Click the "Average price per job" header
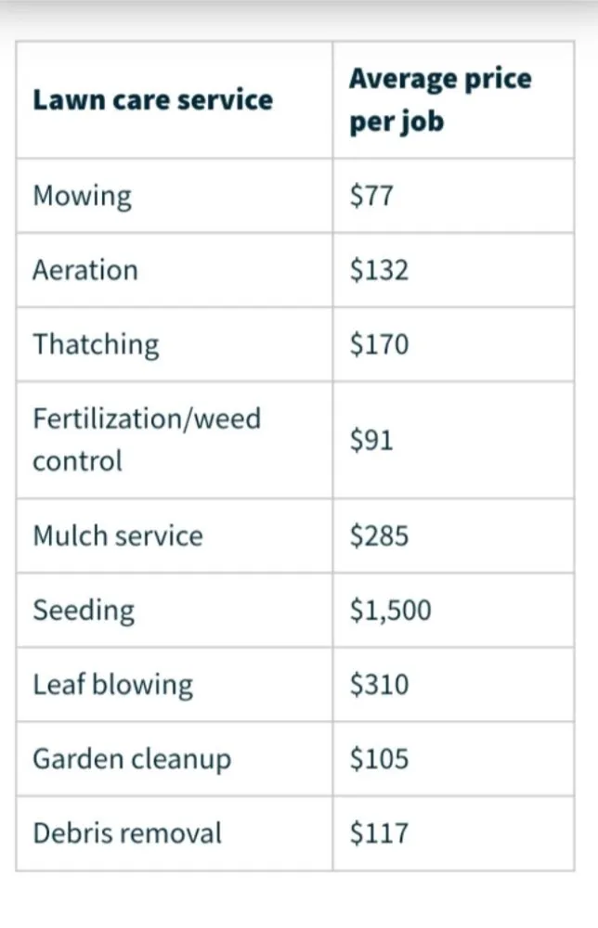 click(x=440, y=100)
